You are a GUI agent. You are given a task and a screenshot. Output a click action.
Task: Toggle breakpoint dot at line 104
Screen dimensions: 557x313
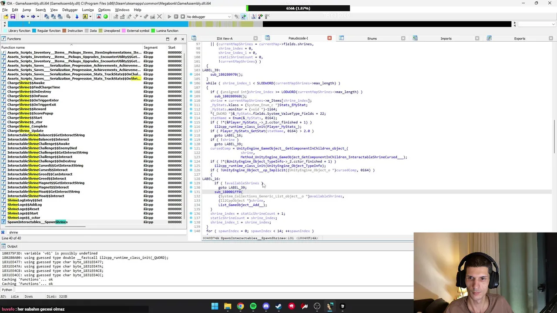(x=191, y=74)
